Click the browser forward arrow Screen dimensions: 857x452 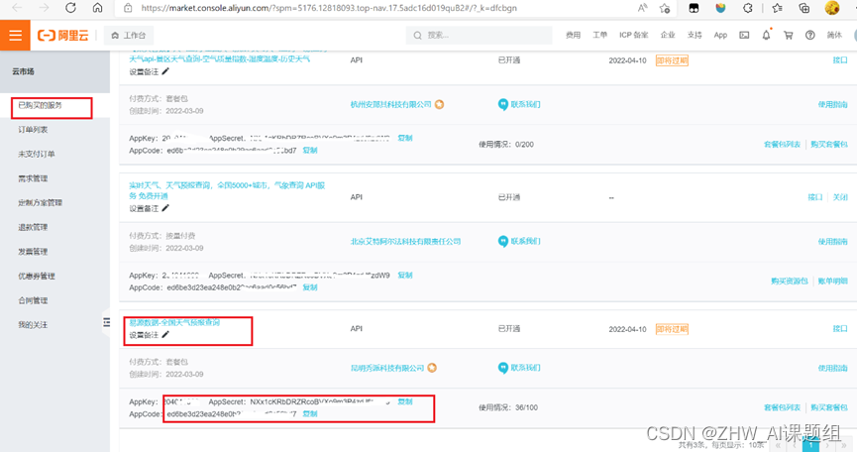click(x=44, y=8)
